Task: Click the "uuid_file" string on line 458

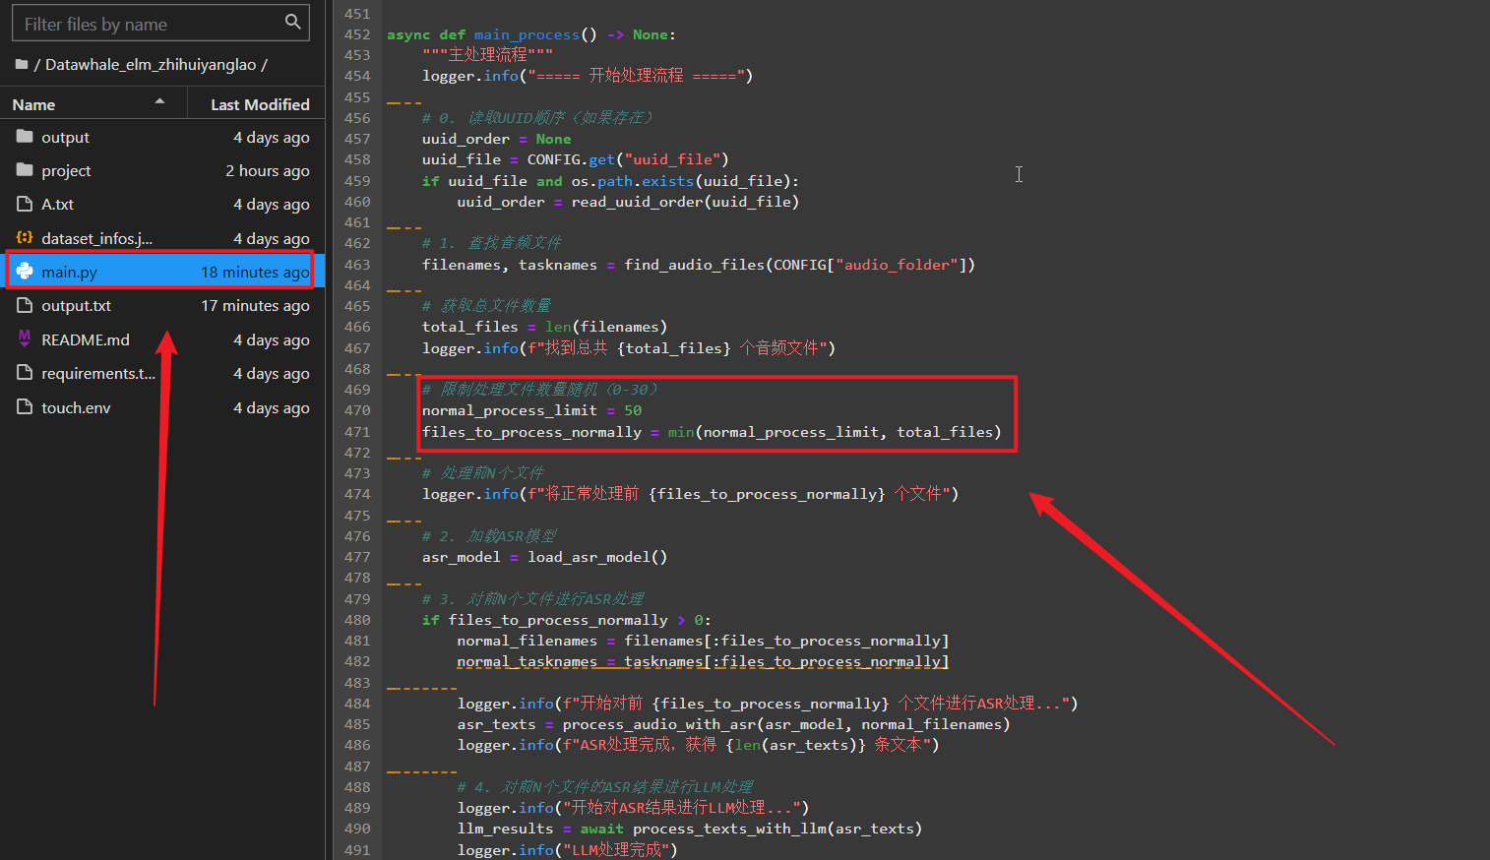Action: point(672,159)
